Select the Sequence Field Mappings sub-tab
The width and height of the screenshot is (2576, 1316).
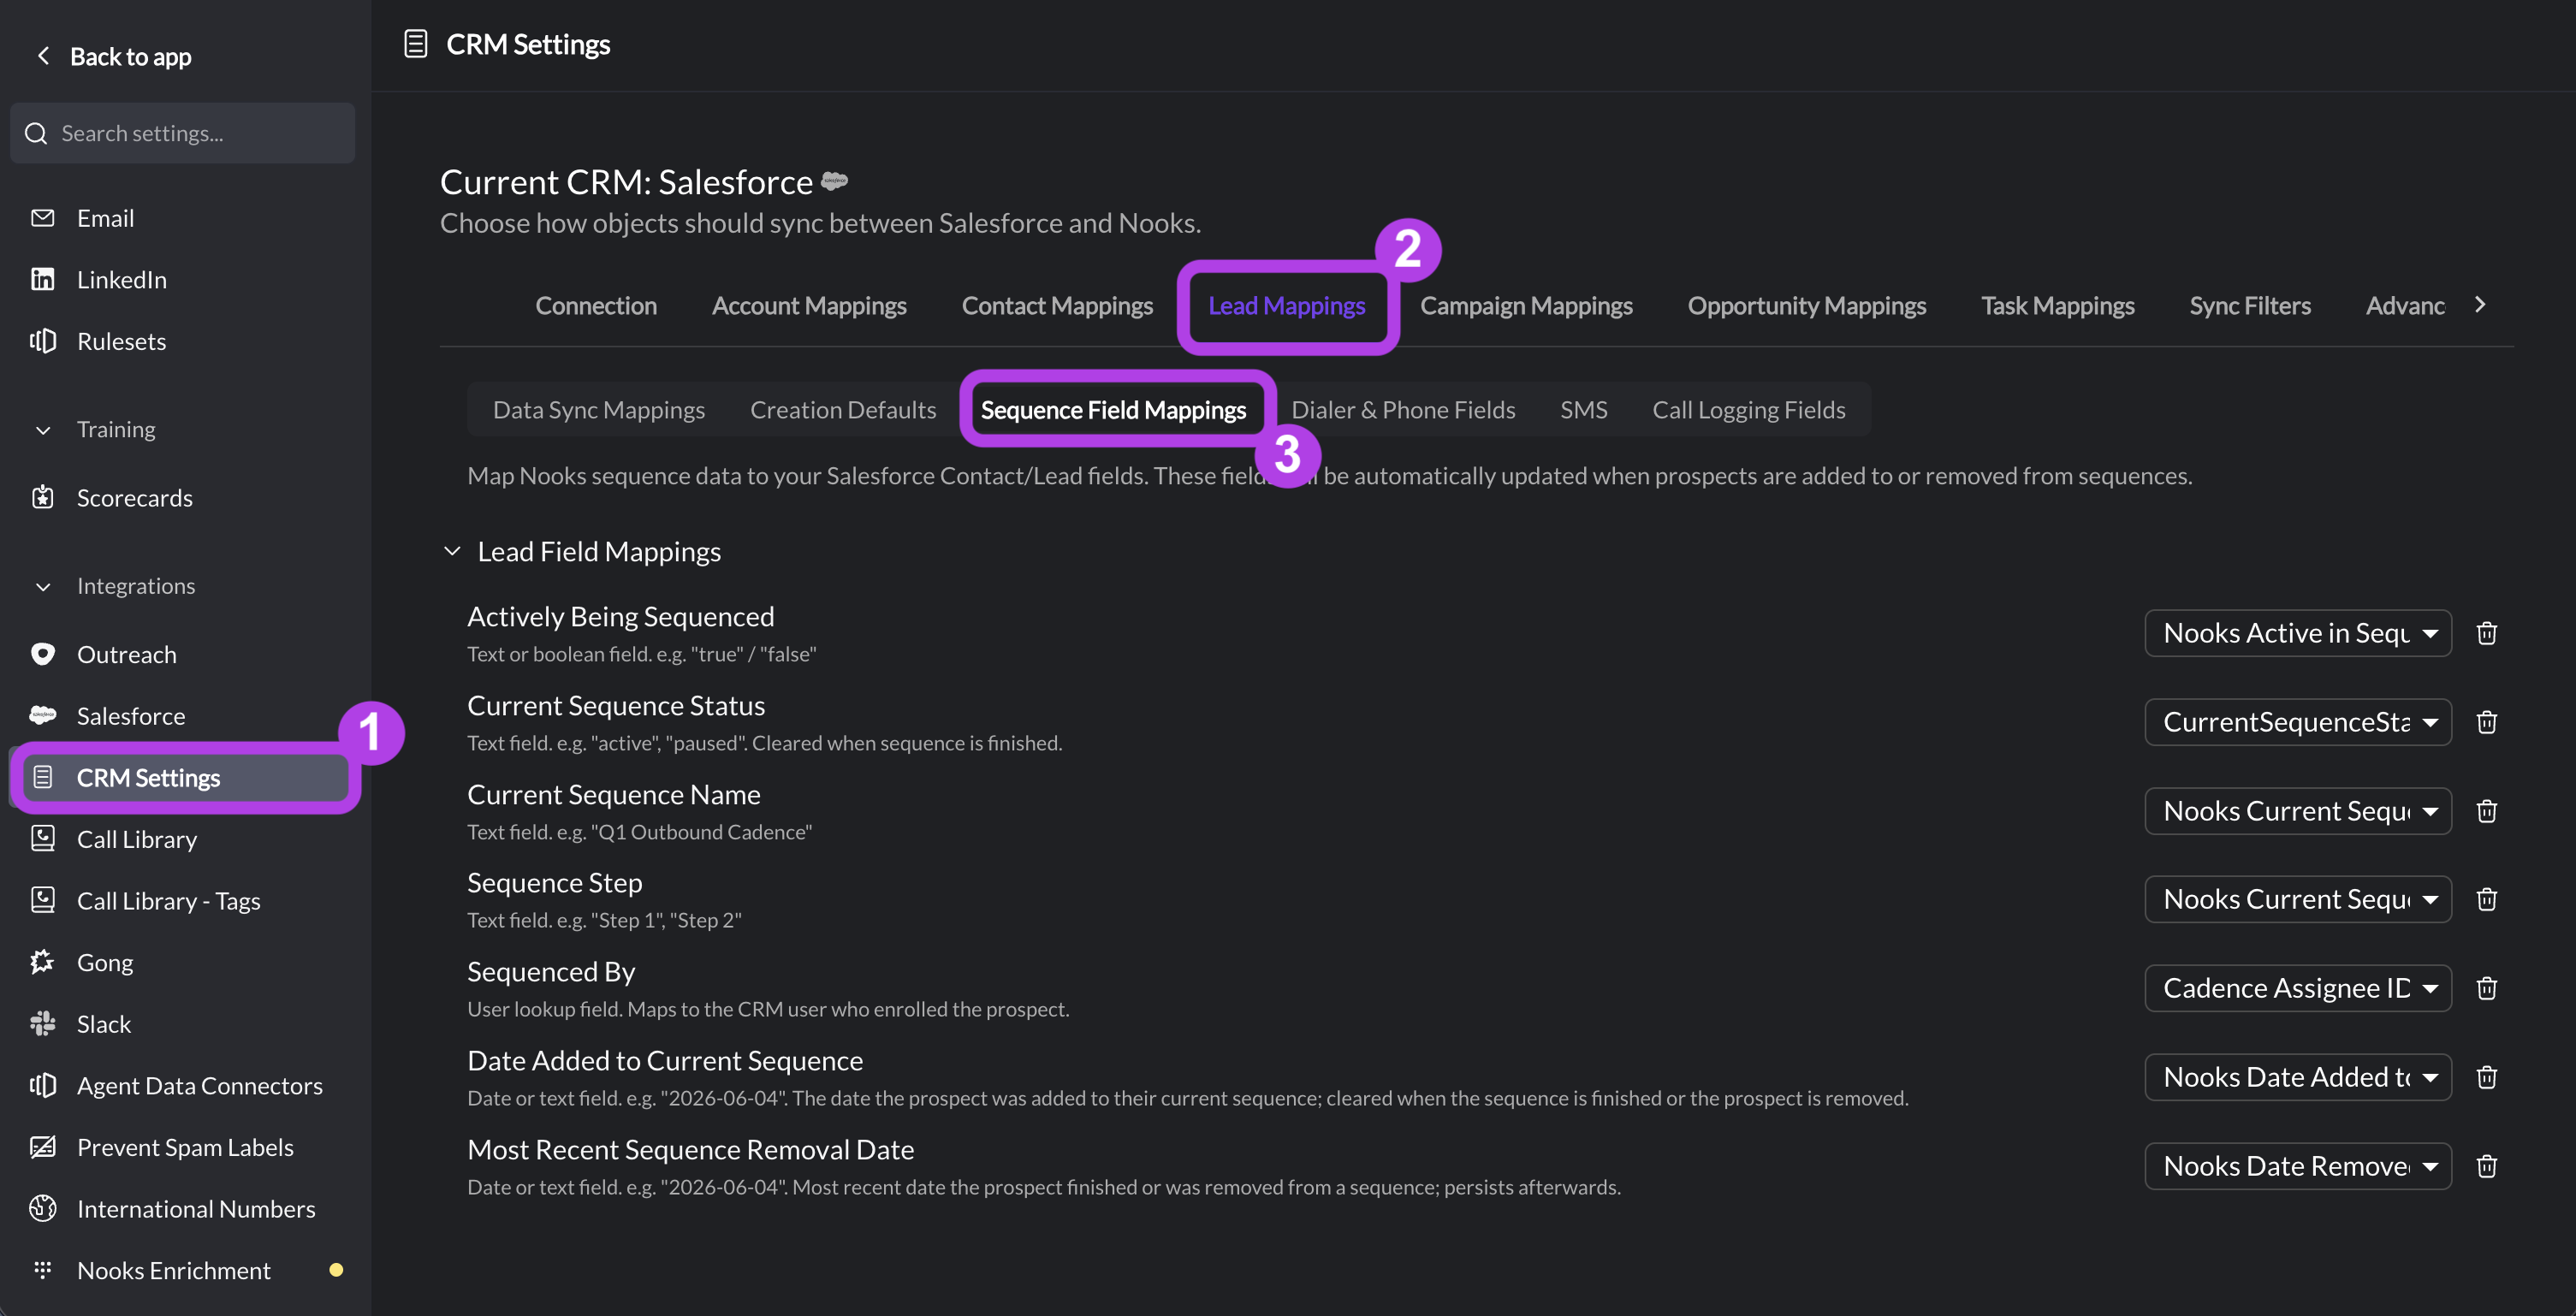tap(1113, 409)
